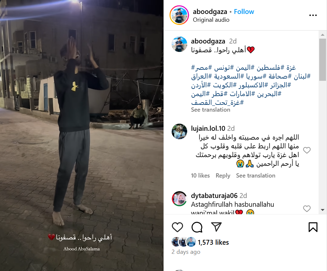
Task: Click the comments scrollbar up arrow
Action: (x=322, y=35)
